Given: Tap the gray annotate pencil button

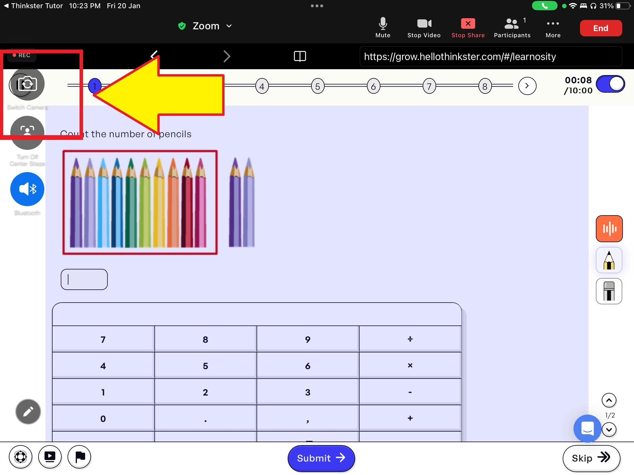Looking at the screenshot, I should (x=28, y=412).
